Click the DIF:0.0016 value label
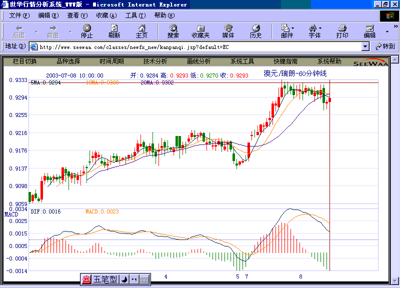 (45, 211)
